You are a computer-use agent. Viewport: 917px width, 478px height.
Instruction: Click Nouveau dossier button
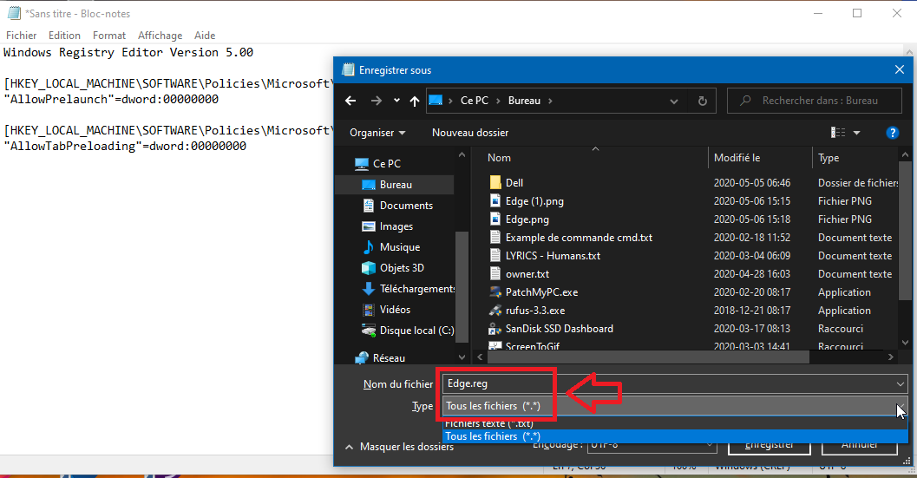click(x=470, y=133)
